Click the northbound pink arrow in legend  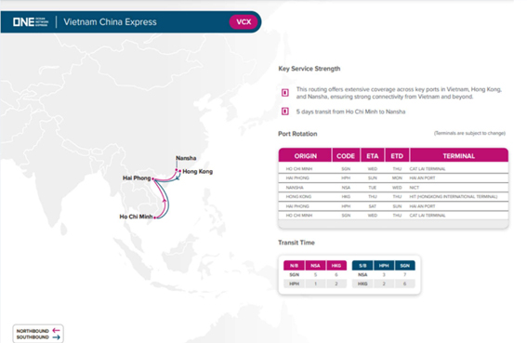coord(56,331)
